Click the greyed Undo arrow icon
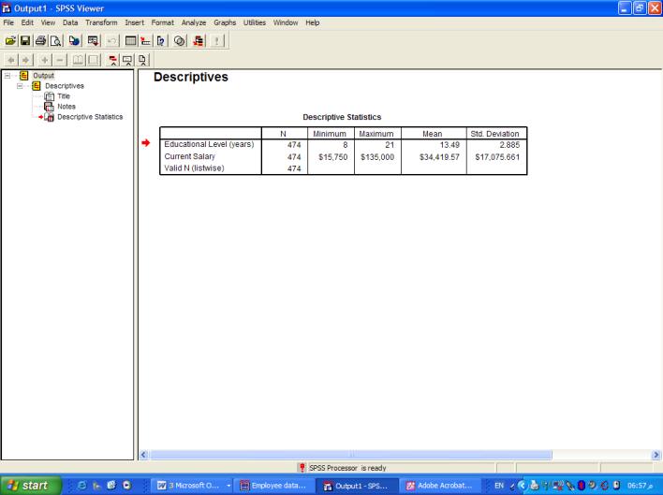This screenshot has width=663, height=495. (111, 40)
